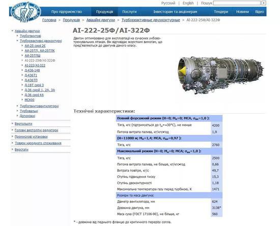Switch language to Русский
This screenshot has height=226, width=280.
click(x=168, y=3)
